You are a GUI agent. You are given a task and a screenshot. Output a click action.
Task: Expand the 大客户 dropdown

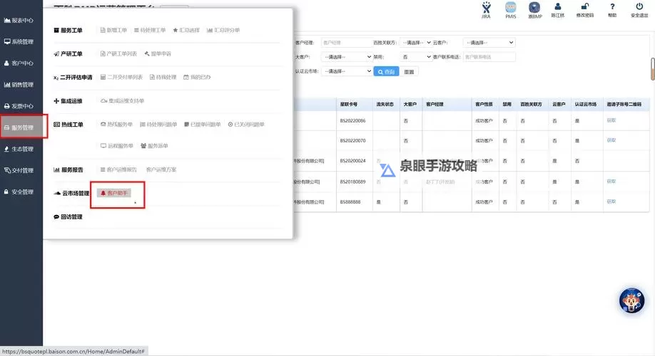click(346, 57)
